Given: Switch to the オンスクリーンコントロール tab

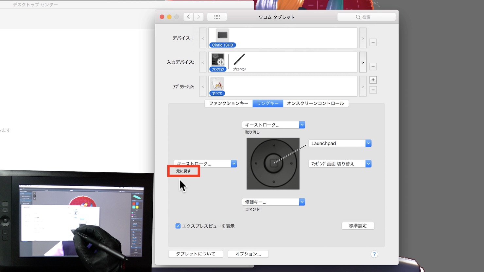Looking at the screenshot, I should click(316, 103).
